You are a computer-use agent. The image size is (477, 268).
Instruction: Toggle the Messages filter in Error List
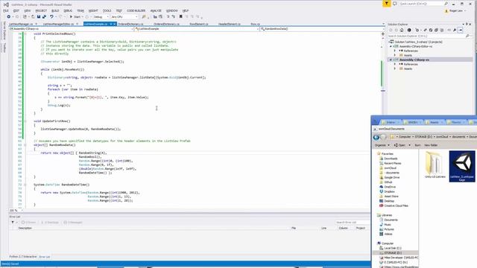[x=73, y=223]
